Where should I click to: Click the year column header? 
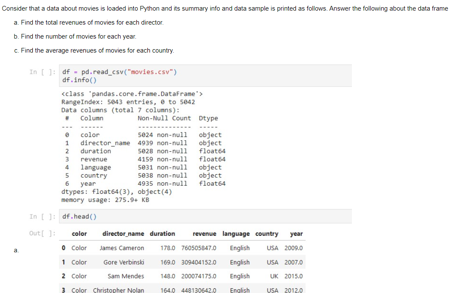[296, 234]
